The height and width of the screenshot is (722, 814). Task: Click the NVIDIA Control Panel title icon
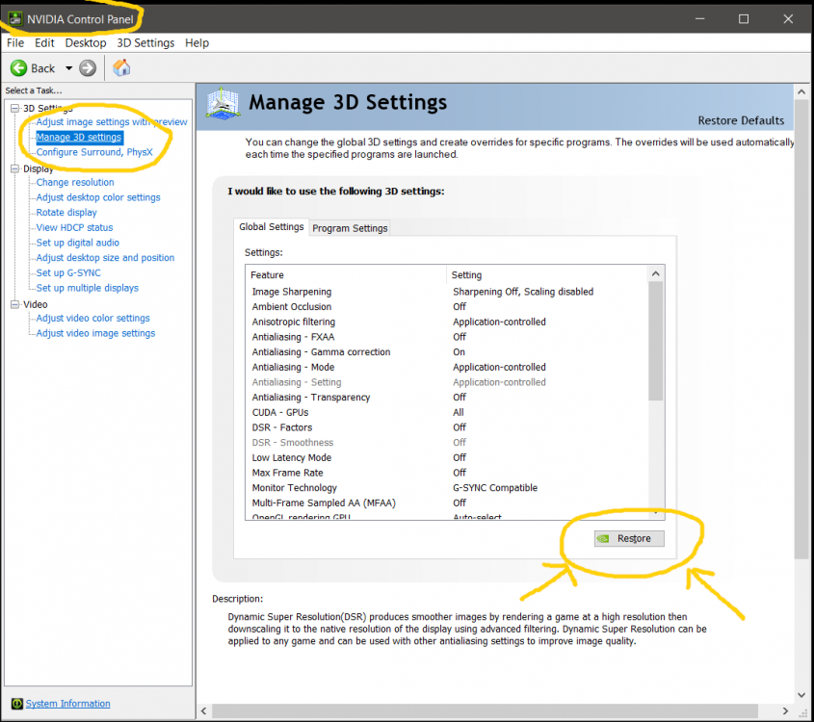tap(14, 18)
